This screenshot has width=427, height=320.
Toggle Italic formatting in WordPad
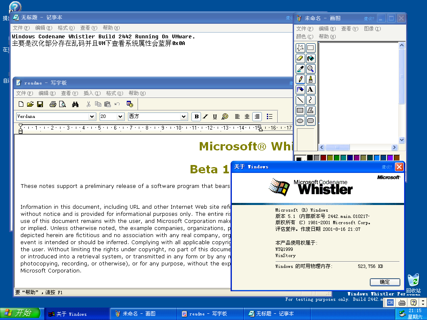pos(206,117)
